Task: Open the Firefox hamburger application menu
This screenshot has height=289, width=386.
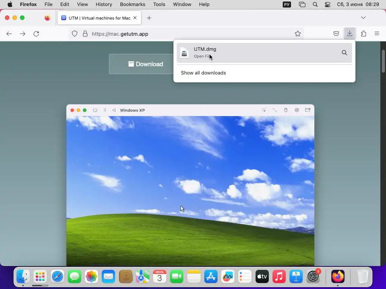Action: pos(377,33)
